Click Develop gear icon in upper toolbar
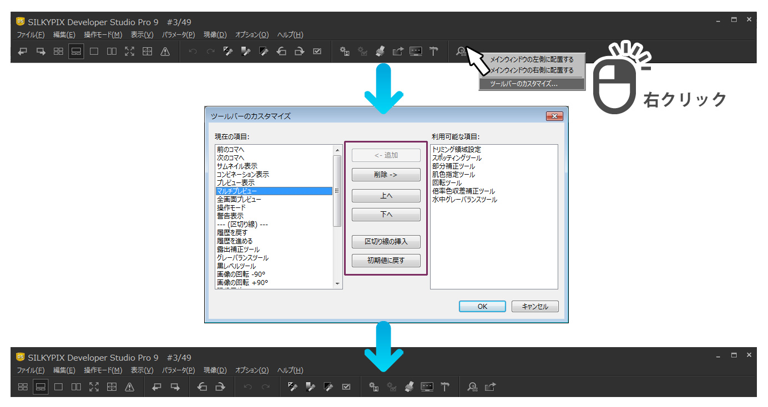The height and width of the screenshot is (407, 768). coord(345,52)
